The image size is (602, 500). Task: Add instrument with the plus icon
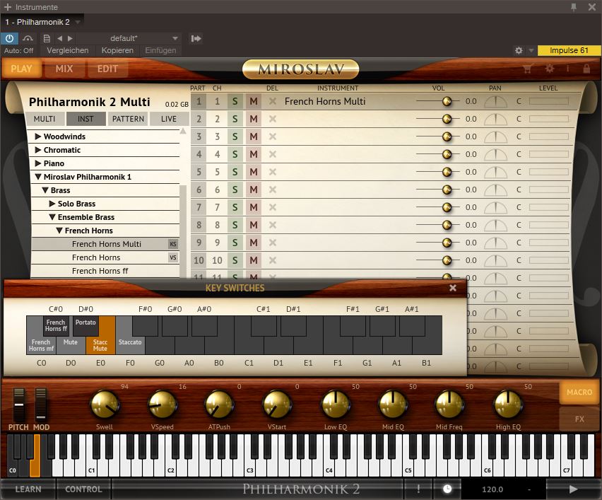point(7,7)
